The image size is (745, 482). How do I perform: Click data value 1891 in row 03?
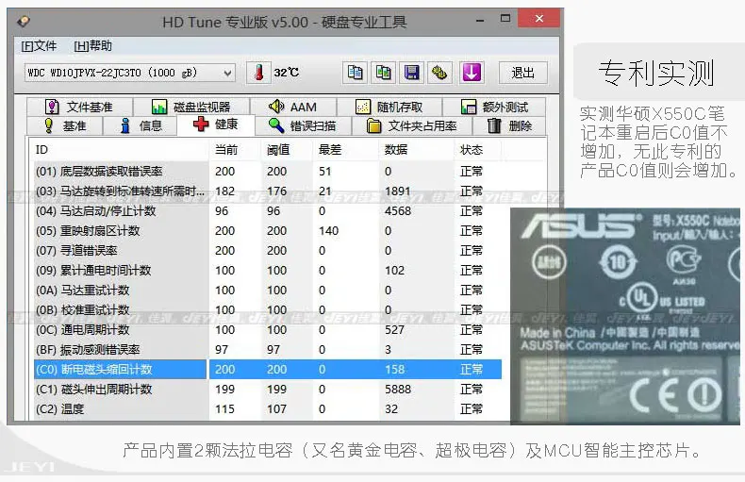coord(397,191)
